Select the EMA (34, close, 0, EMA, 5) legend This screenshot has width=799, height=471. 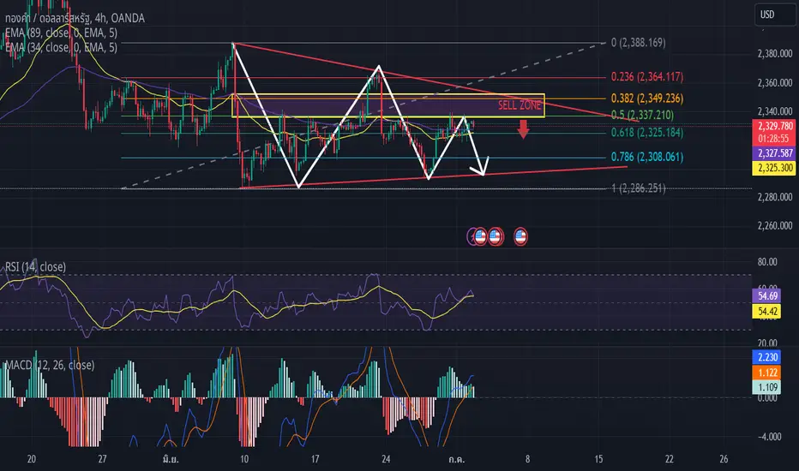pos(61,47)
